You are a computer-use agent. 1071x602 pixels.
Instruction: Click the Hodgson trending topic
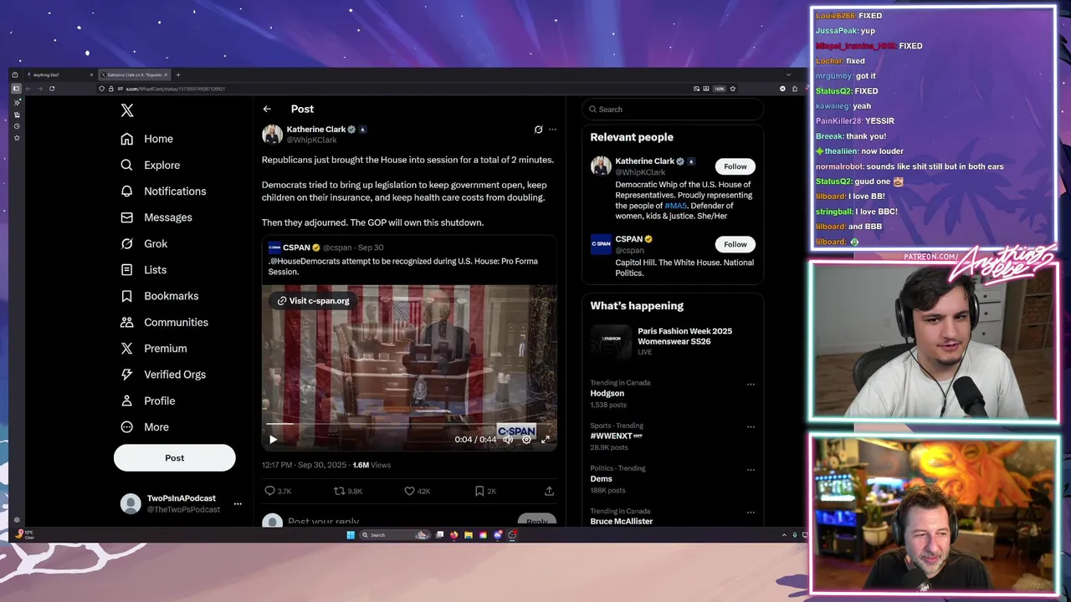[607, 393]
